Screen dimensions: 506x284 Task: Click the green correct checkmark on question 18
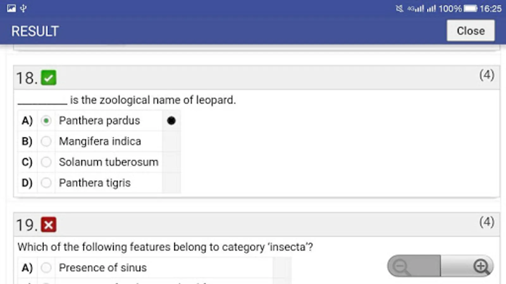pos(49,78)
